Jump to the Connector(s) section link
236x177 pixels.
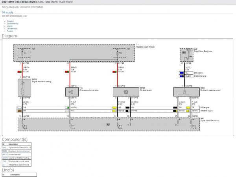(x=12, y=29)
